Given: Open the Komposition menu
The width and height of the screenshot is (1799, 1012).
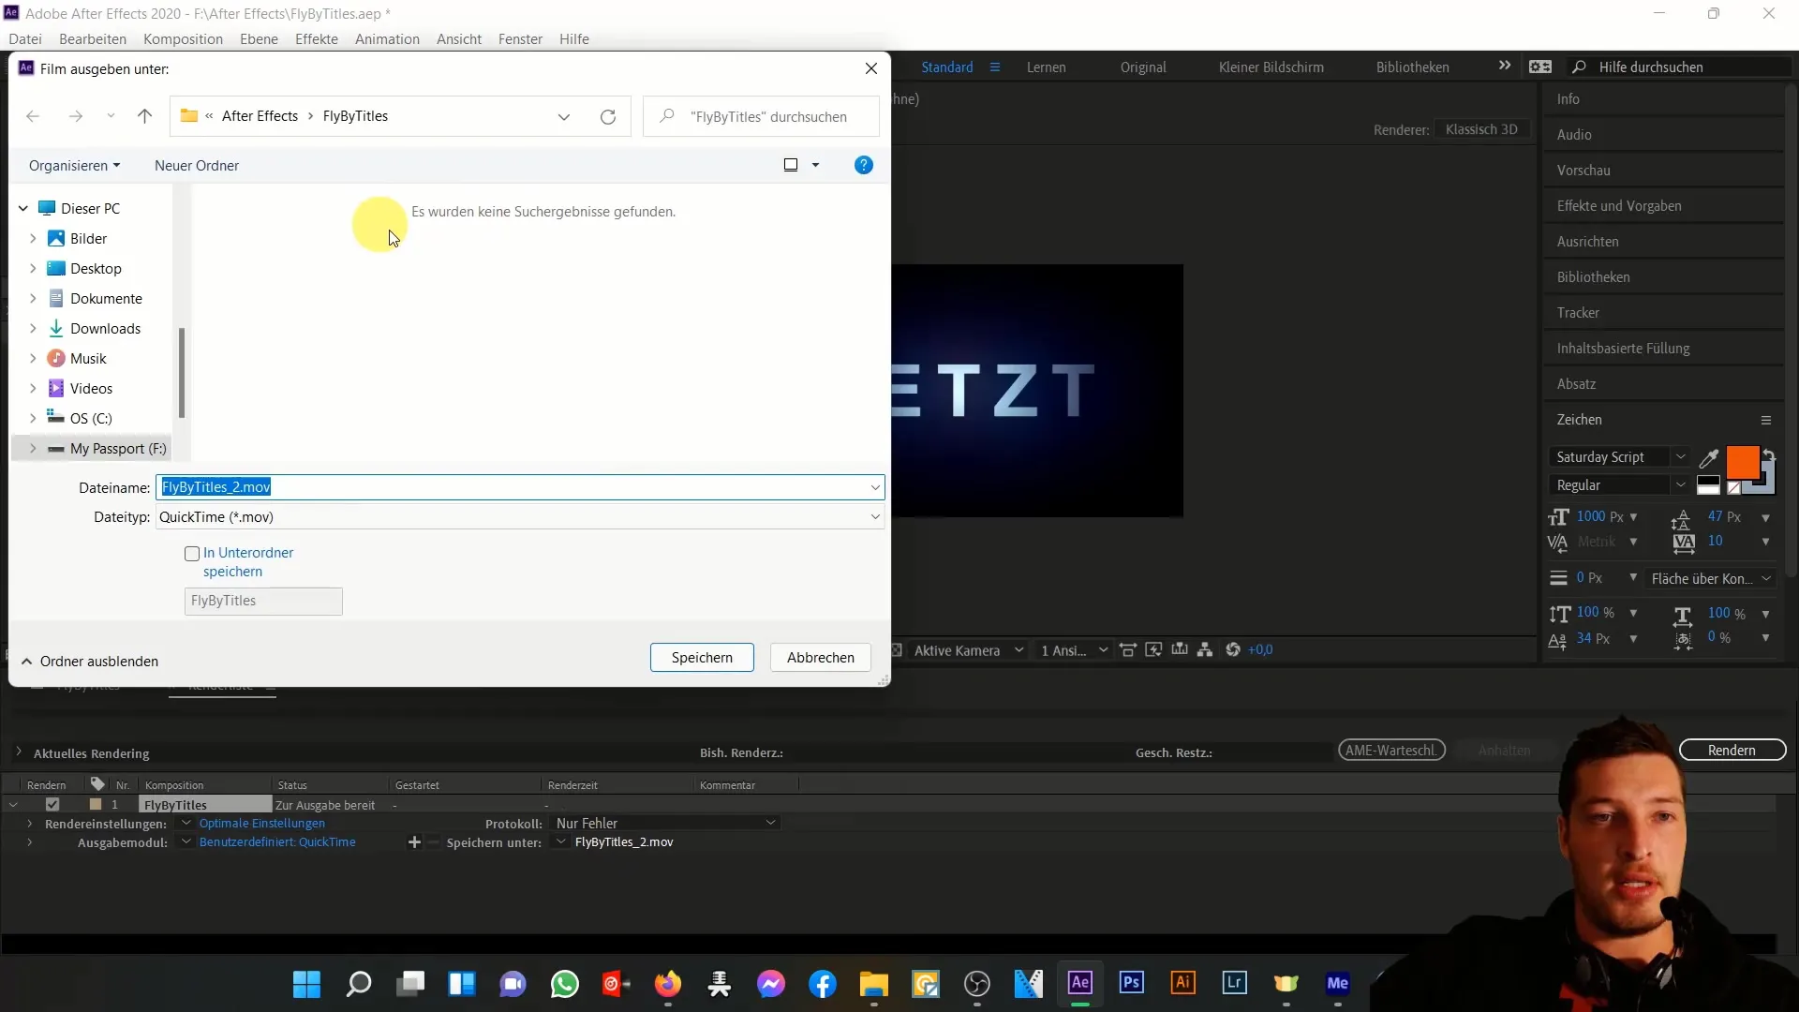Looking at the screenshot, I should pyautogui.click(x=183, y=39).
